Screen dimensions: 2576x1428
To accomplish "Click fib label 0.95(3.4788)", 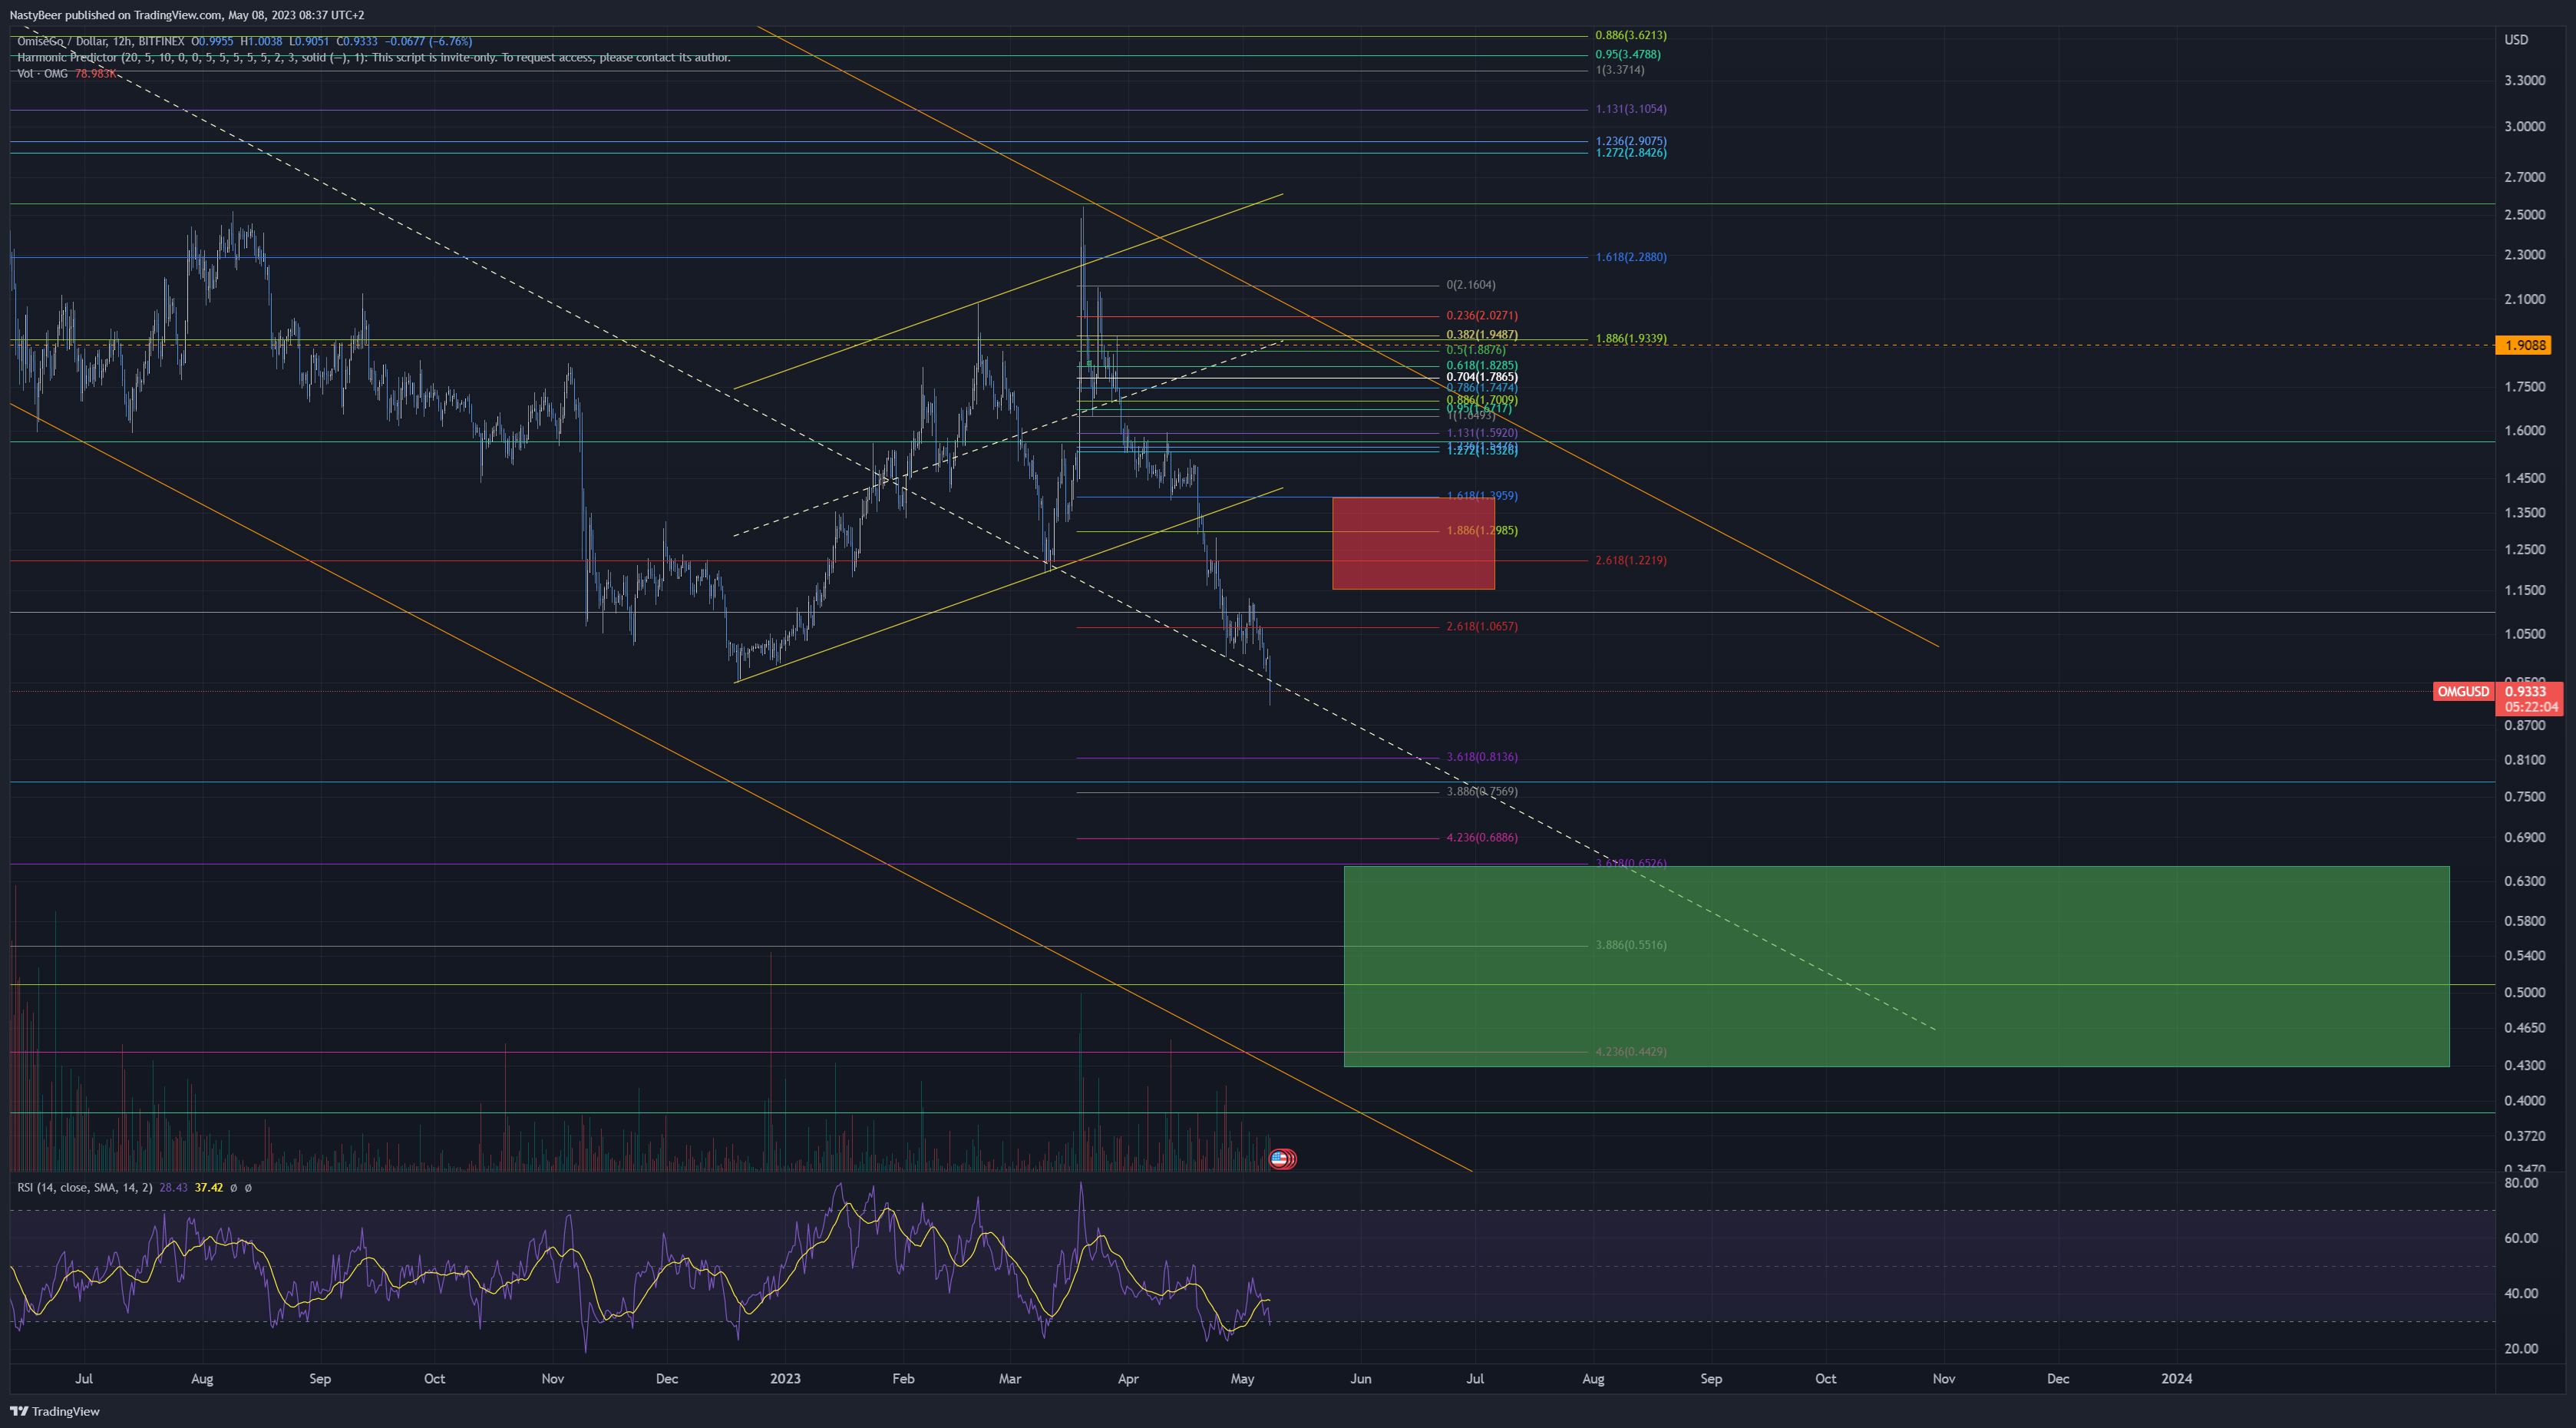I will [1628, 54].
